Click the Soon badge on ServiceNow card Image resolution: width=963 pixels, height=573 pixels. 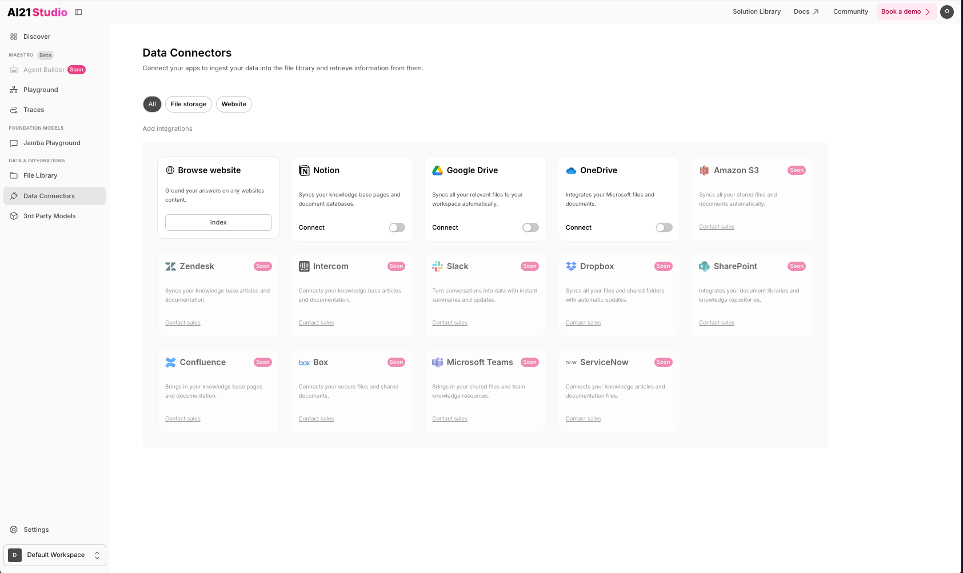664,362
